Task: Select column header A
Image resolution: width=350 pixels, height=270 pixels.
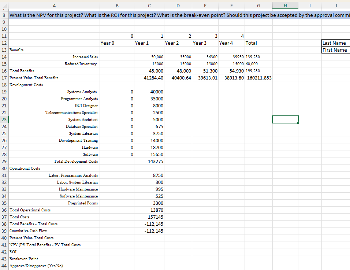Action: pyautogui.click(x=54, y=5)
